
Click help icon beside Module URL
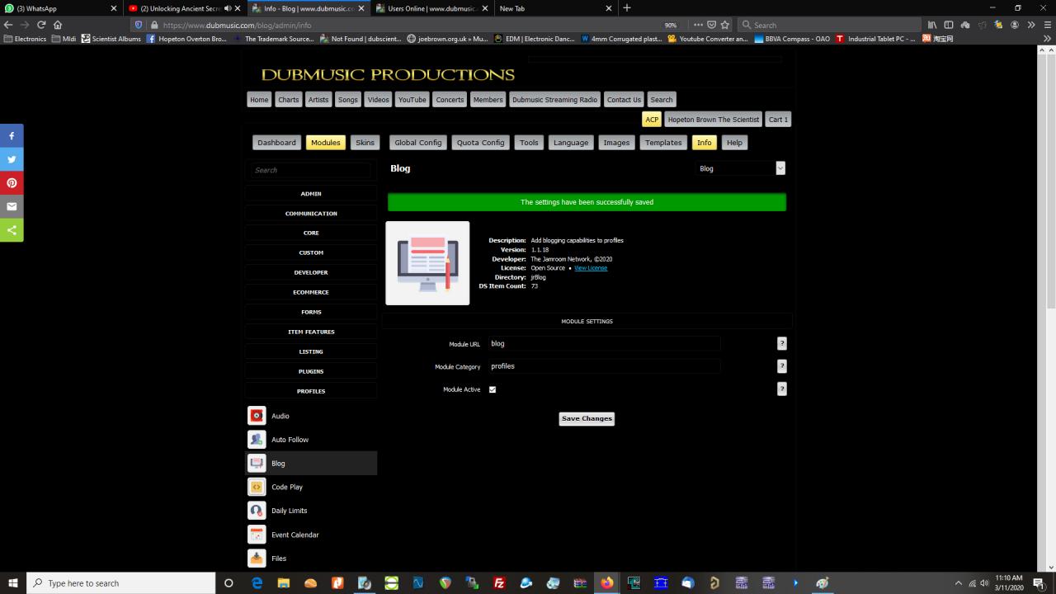point(781,343)
